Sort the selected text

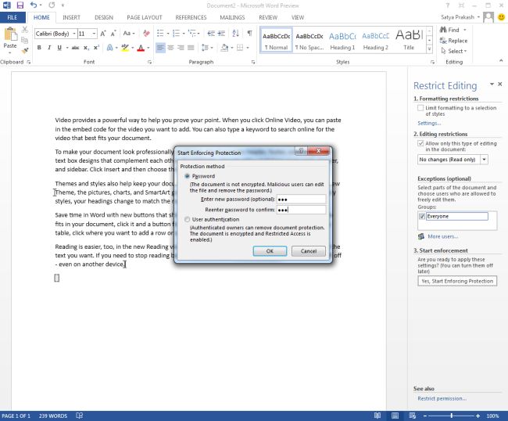point(236,33)
